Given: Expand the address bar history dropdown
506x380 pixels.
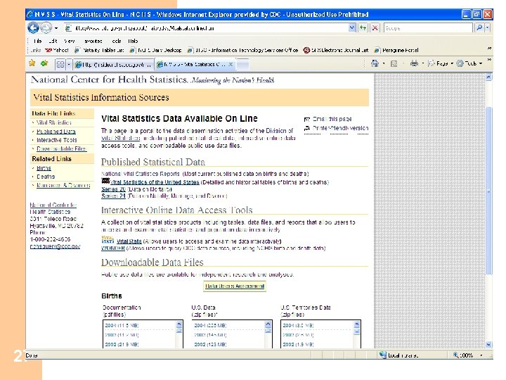Looking at the screenshot, I should 352,28.
